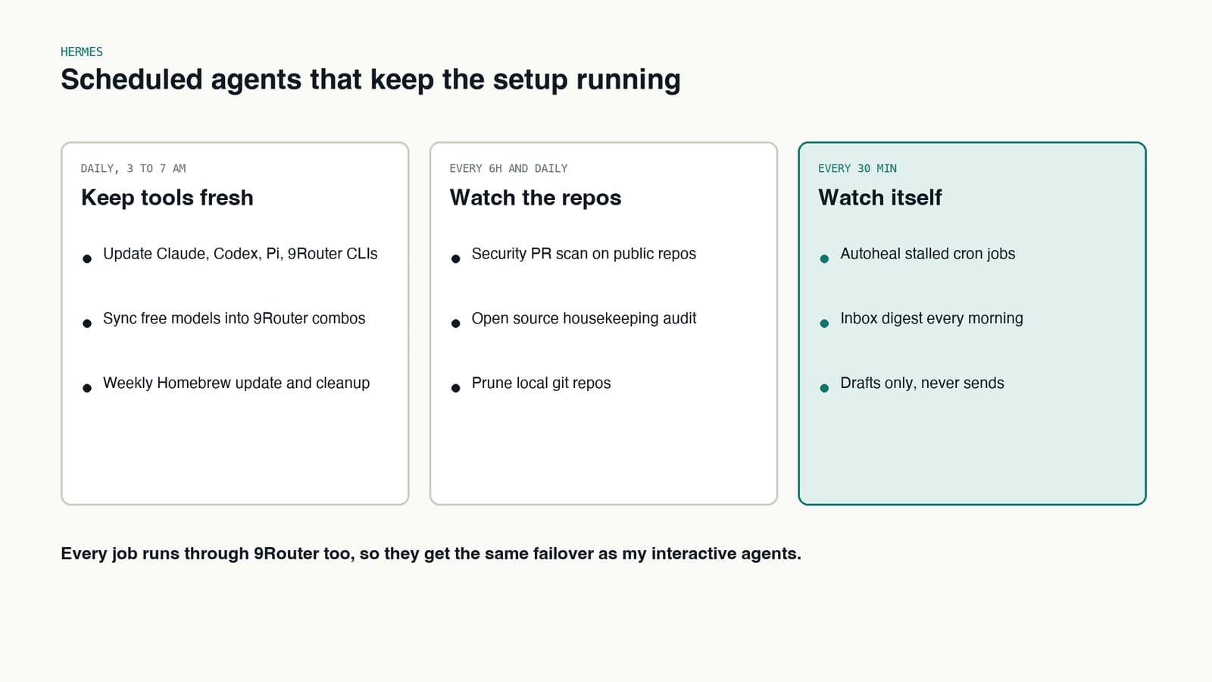The height and width of the screenshot is (682, 1212).
Task: Click the HERMES label above the title
Action: [x=82, y=52]
